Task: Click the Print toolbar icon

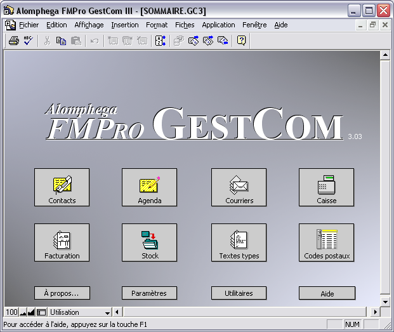Action: click(x=13, y=41)
